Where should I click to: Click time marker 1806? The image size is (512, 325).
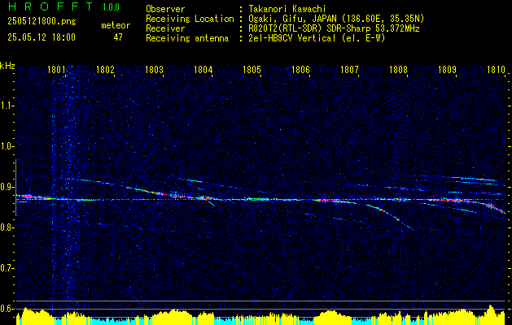tap(300, 70)
